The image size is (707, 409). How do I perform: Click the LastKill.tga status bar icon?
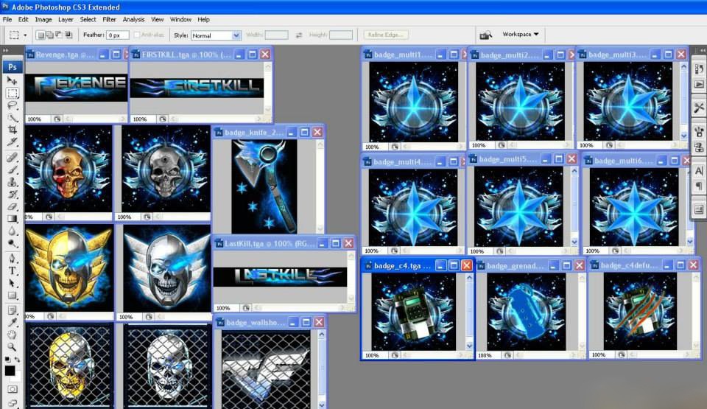(246, 308)
